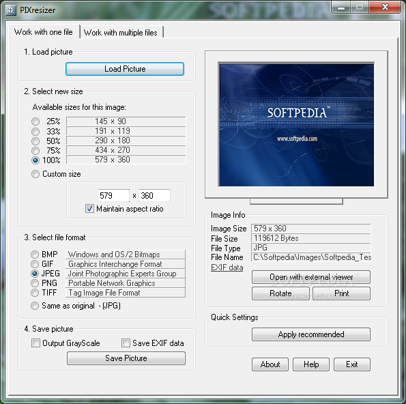Click the Softpedia preview image thumbnail
This screenshot has width=406, height=404.
point(296,125)
